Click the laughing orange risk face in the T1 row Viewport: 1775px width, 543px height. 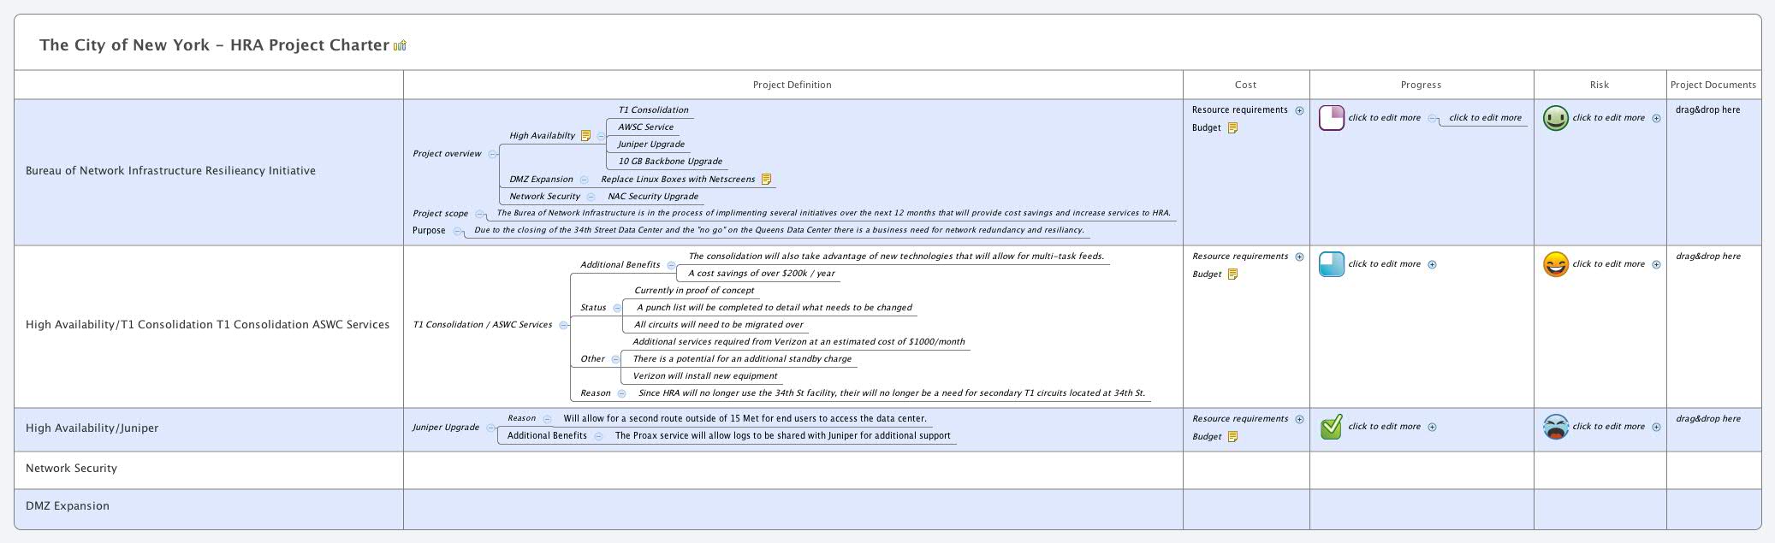click(x=1555, y=264)
